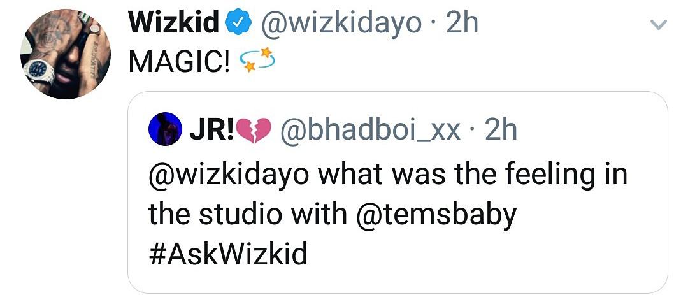Click empty space right of #AskWizkid in quoted card
This screenshot has height=295, width=688.
click(x=484, y=255)
